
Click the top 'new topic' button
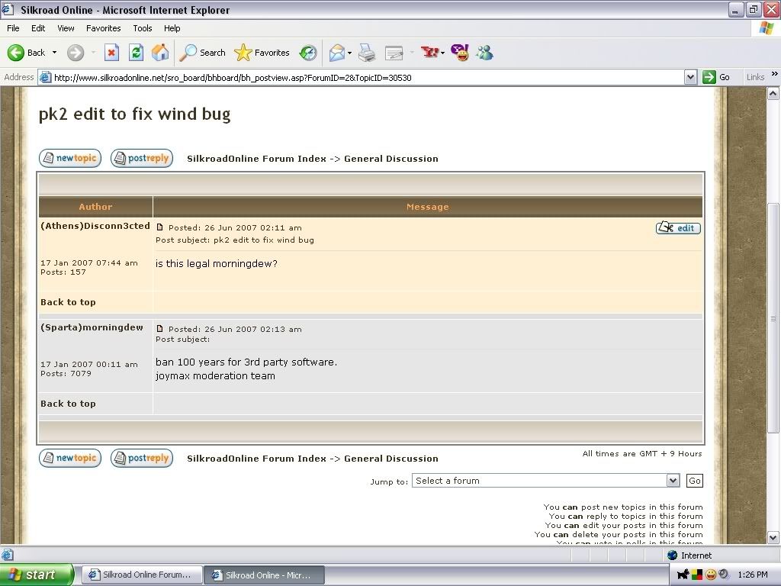[70, 158]
